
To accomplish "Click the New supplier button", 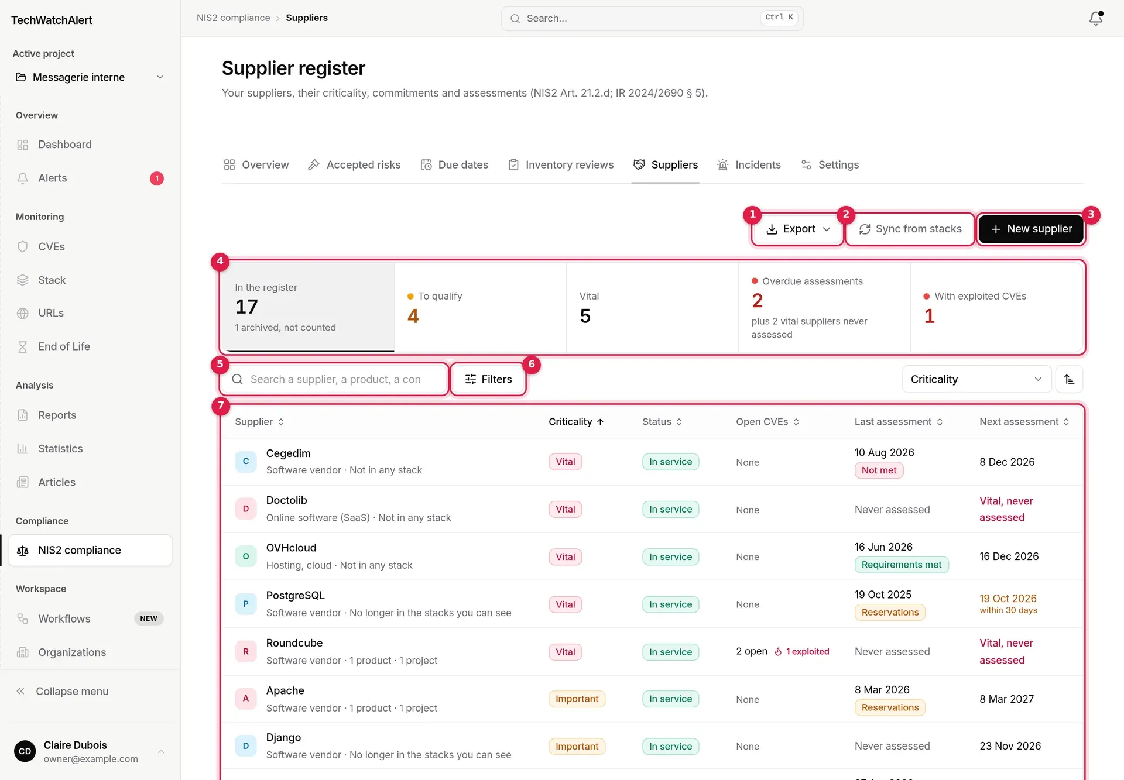I will [x=1031, y=229].
